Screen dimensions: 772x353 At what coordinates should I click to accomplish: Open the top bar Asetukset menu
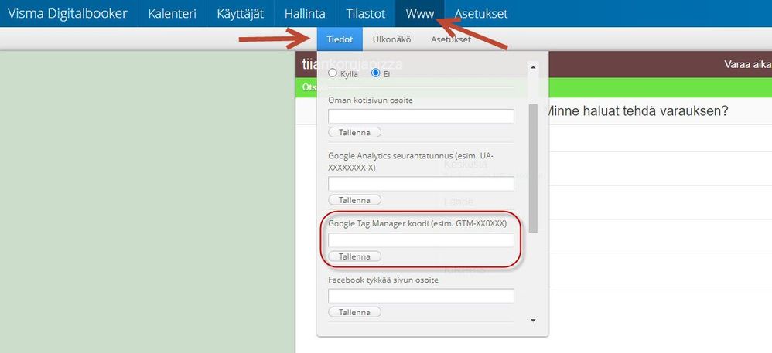481,14
